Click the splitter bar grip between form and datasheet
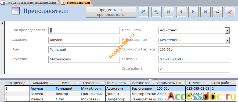This screenshot has height=102, width=238. [154, 79]
